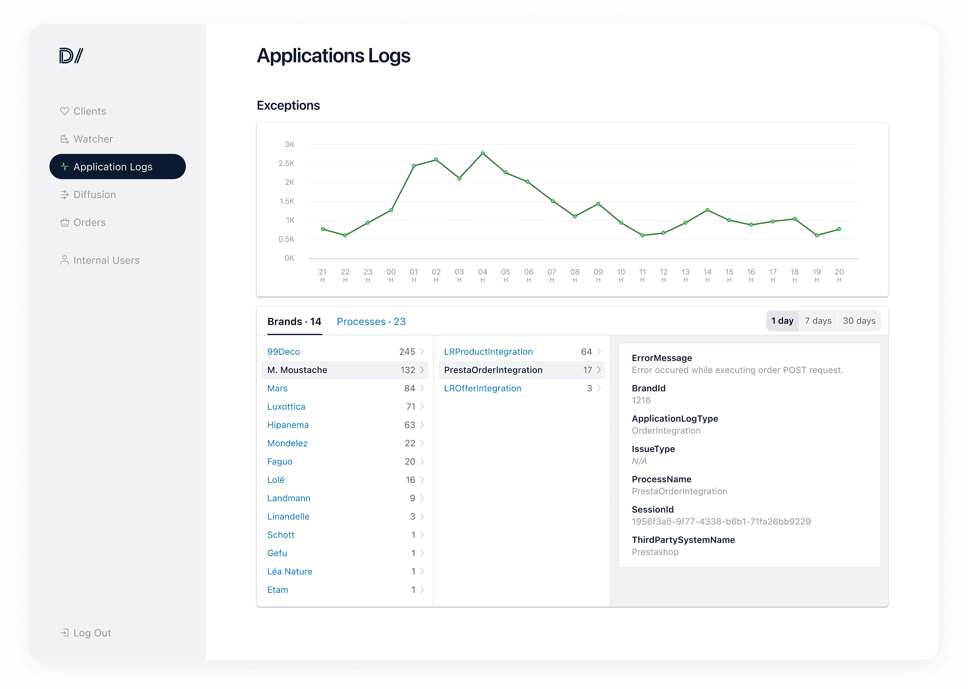Switch to the Processes · 23 tab
Screen dimensions: 968x689
coord(371,322)
